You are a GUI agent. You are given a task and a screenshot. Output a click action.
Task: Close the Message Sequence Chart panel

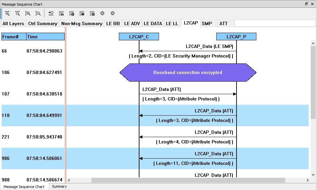pos(312,4)
